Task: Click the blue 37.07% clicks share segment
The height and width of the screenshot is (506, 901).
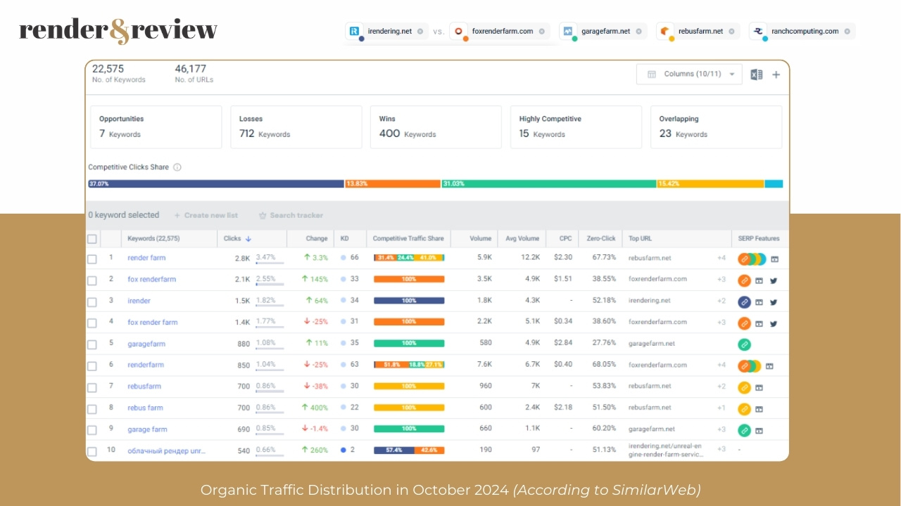Action: click(215, 184)
